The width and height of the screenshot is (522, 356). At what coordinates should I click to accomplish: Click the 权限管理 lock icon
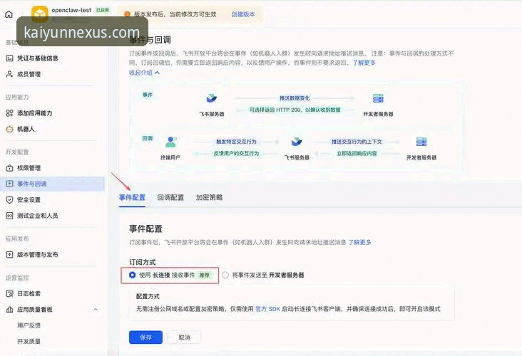click(10, 168)
